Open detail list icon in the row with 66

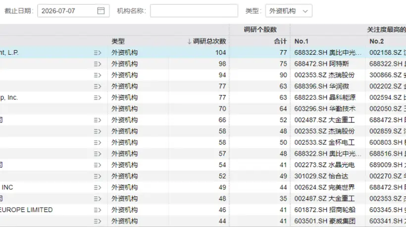pos(98,120)
